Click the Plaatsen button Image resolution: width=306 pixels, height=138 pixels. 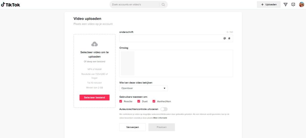pyautogui.click(x=162, y=127)
